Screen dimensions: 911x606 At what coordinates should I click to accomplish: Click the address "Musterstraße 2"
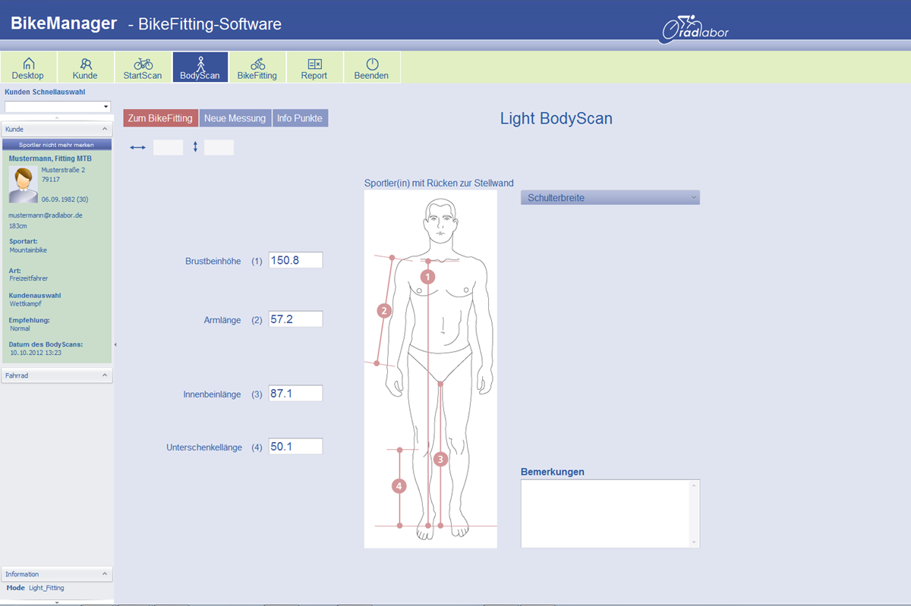tap(63, 170)
